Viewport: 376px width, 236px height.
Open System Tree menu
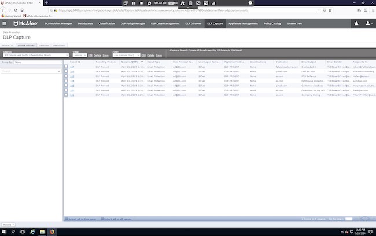pyautogui.click(x=294, y=24)
